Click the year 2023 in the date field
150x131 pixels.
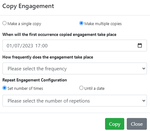point(28,46)
